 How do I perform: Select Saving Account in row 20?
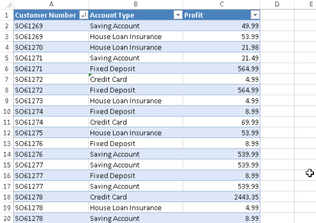[x=136, y=218]
